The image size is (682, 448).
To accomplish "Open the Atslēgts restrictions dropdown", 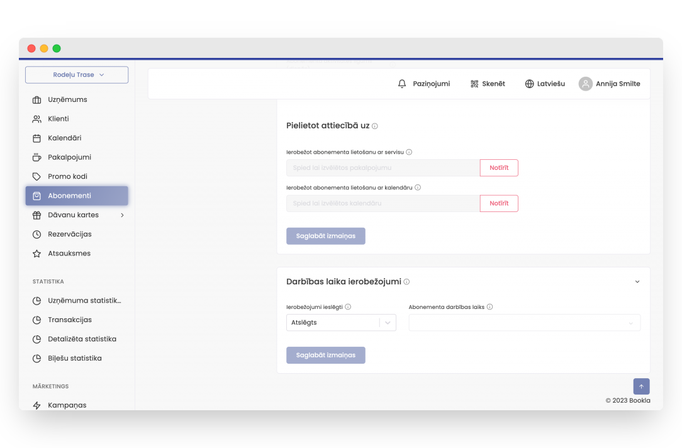I will (x=340, y=322).
